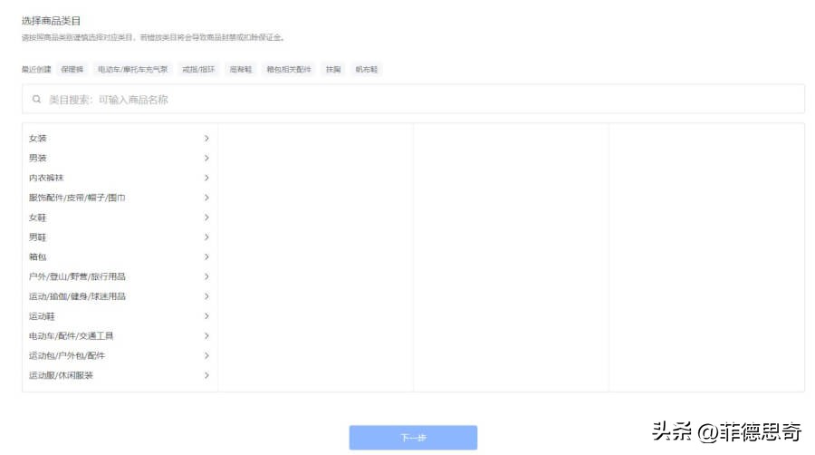Select category 运动服/休闲服装
The width and height of the screenshot is (815, 455).
click(x=120, y=375)
